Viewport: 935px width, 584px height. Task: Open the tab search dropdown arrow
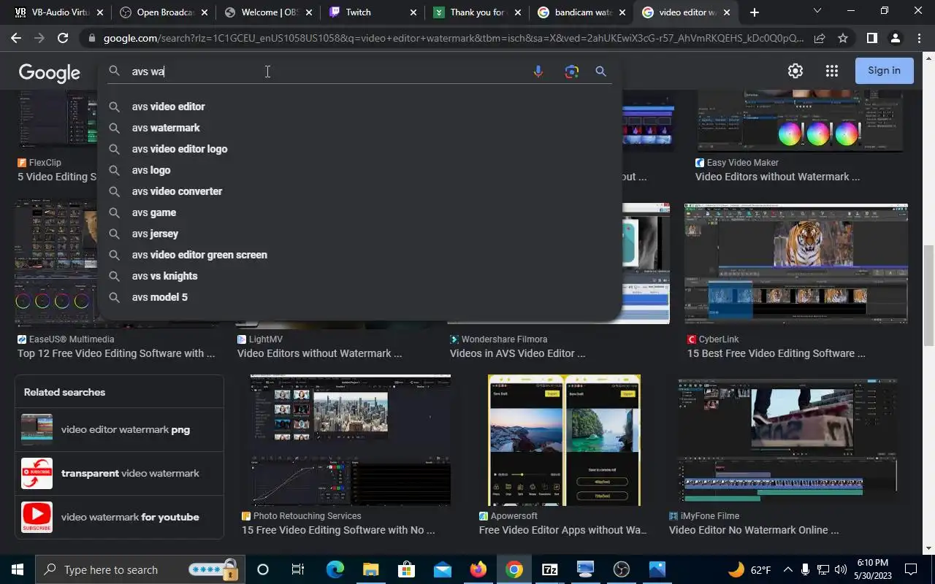coord(817,11)
